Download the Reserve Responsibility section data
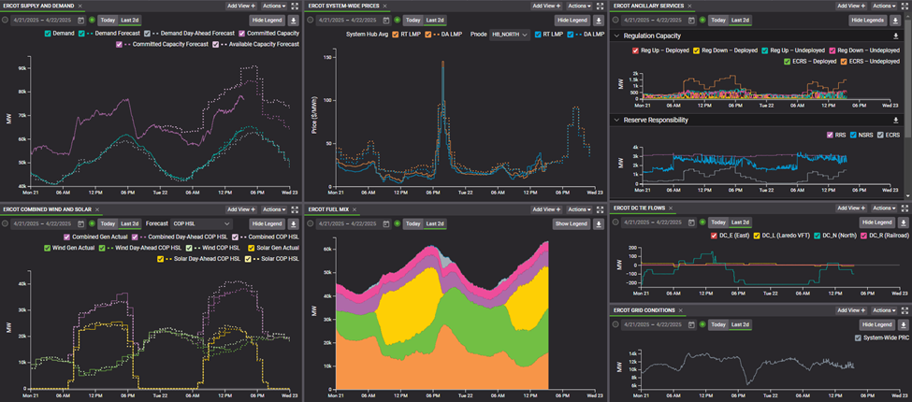912x402 pixels. click(x=896, y=121)
